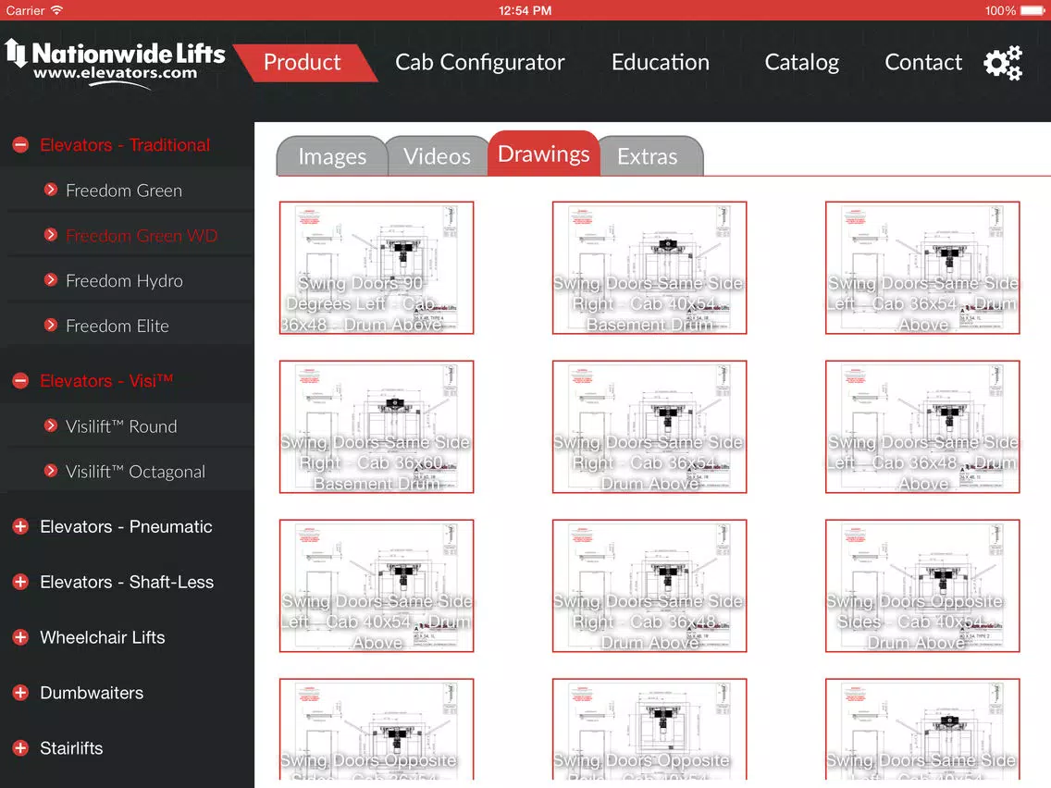Screen dimensions: 1051x788
Task: Switch to the Images tab
Action: click(x=332, y=156)
